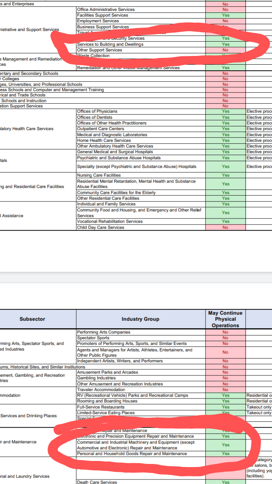Select Services to Building and Dwellings
The height and width of the screenshot is (484, 272).
[141, 44]
